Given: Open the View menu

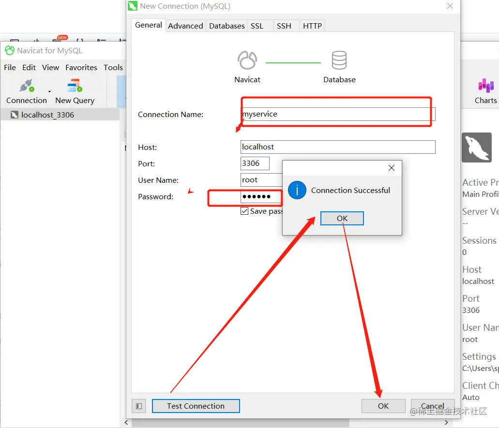Looking at the screenshot, I should tap(51, 67).
